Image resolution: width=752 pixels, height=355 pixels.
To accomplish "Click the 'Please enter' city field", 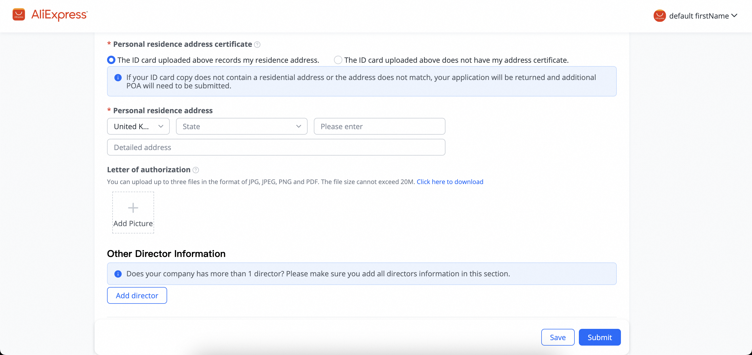I will tap(379, 126).
